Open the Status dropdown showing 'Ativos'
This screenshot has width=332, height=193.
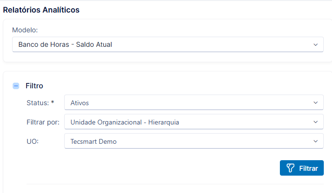click(x=194, y=102)
